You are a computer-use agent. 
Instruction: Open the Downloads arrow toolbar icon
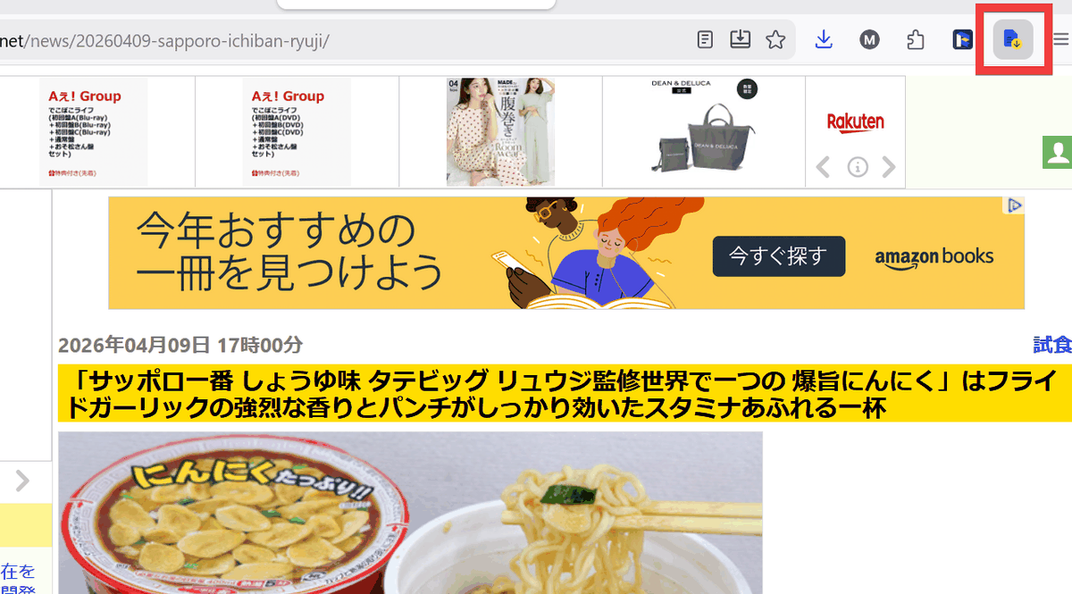[824, 39]
